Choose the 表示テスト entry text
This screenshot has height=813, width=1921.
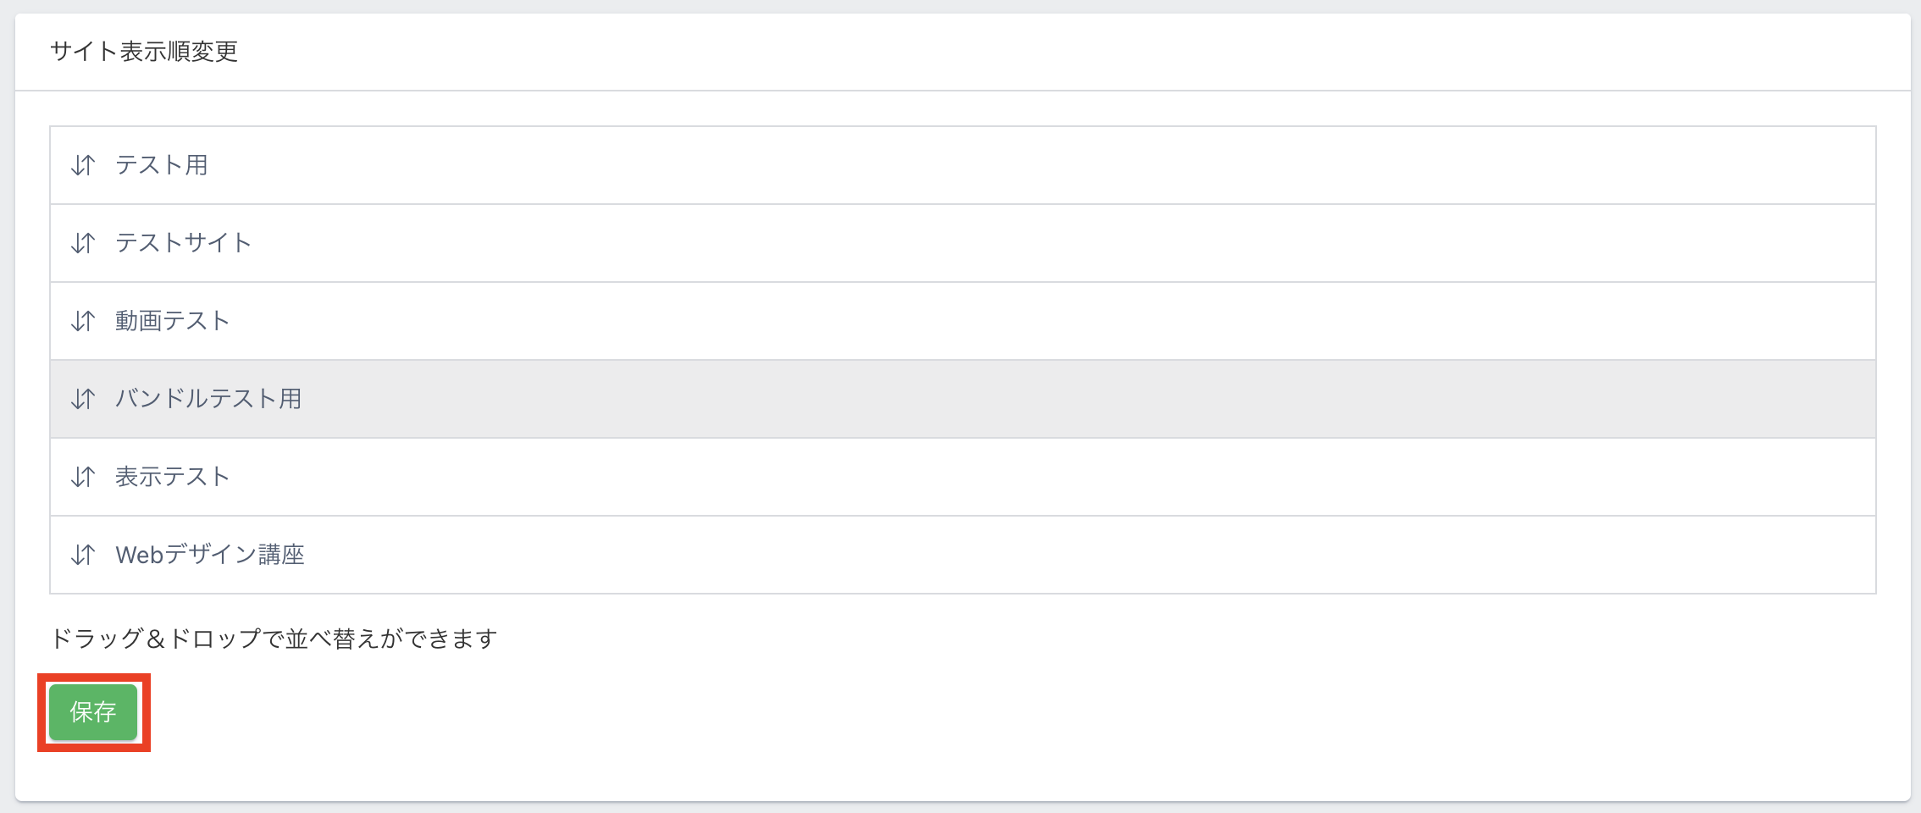coord(173,477)
